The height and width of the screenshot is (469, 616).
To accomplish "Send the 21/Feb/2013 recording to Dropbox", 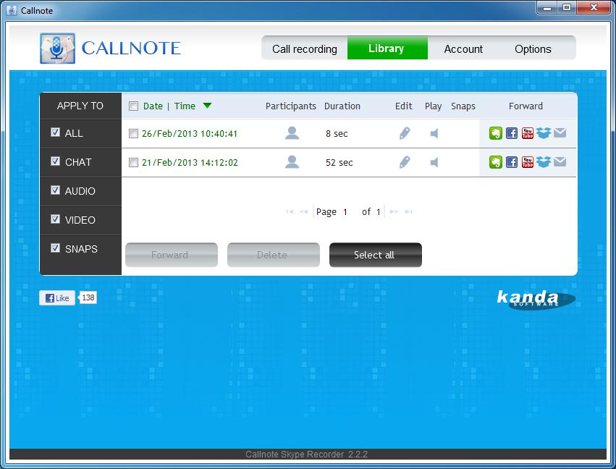I will 544,162.
